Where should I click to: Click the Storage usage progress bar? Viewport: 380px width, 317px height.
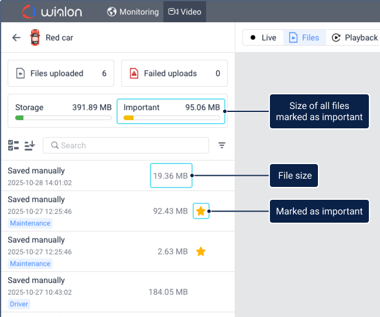click(x=63, y=118)
